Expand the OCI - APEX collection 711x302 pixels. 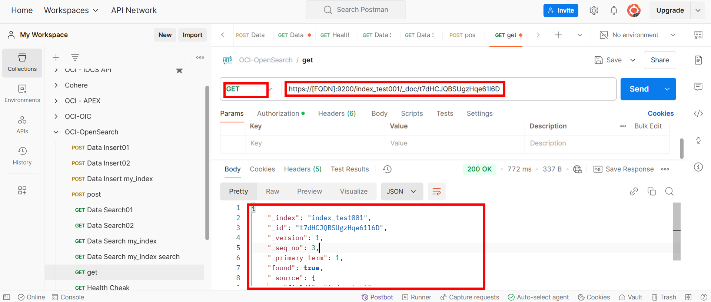[56, 101]
